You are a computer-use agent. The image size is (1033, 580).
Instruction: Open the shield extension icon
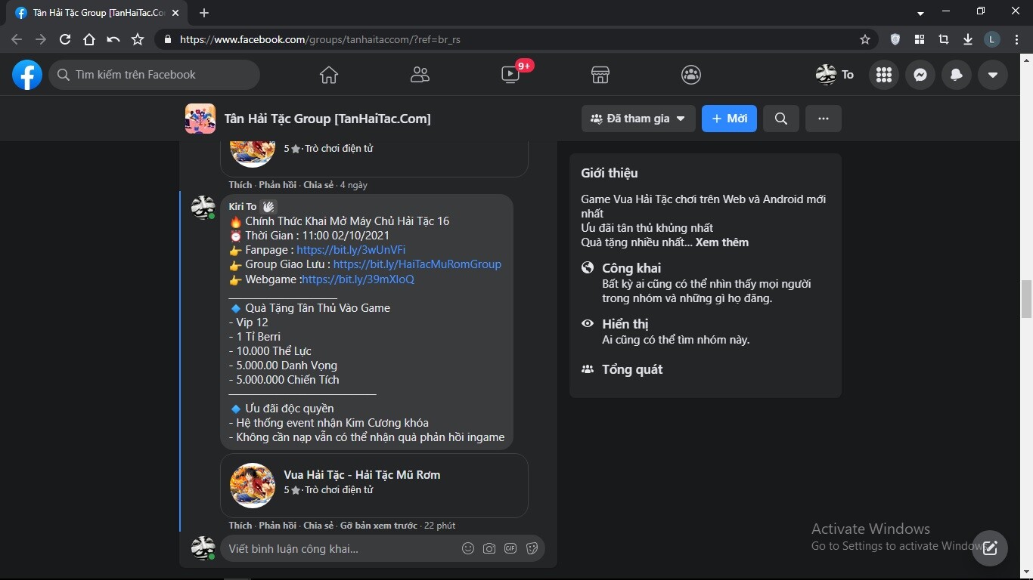[x=895, y=39]
